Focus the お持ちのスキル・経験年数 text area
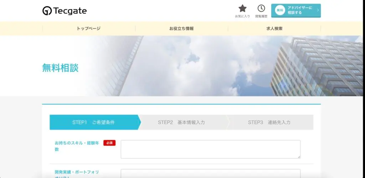Viewport: 365px width, 178px height. [210, 149]
